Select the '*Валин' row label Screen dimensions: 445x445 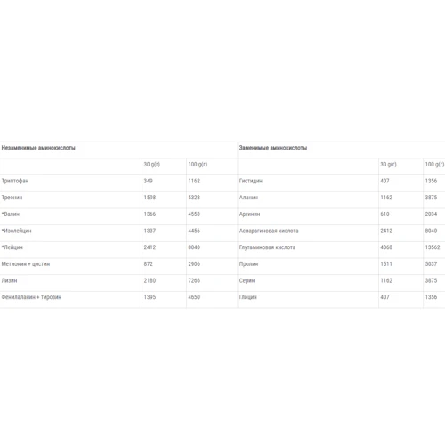[x=11, y=214]
